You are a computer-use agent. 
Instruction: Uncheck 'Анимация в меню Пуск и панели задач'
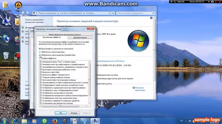(41, 62)
